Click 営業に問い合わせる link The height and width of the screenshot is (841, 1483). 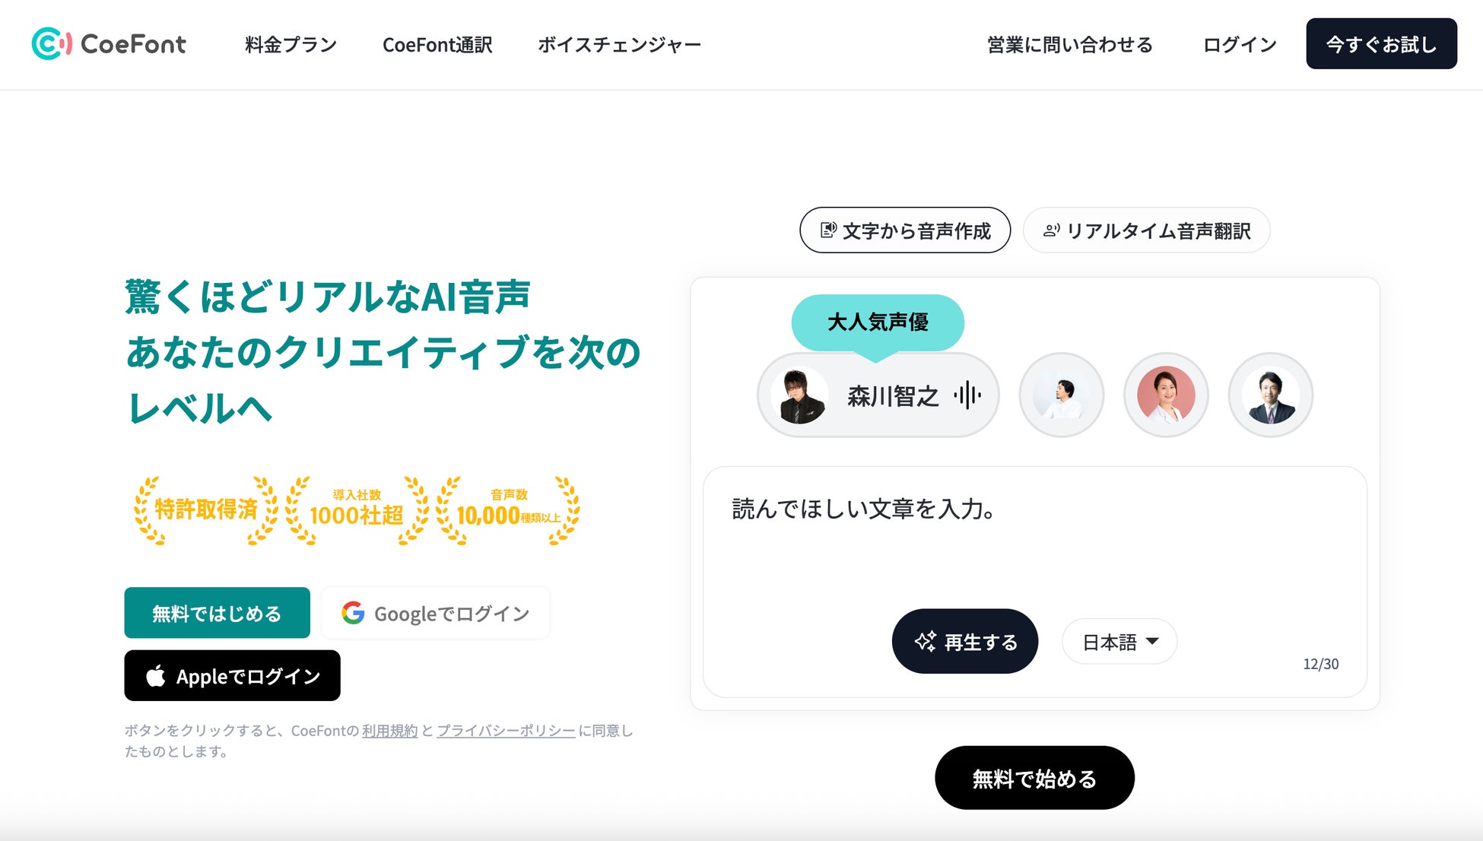click(1070, 45)
